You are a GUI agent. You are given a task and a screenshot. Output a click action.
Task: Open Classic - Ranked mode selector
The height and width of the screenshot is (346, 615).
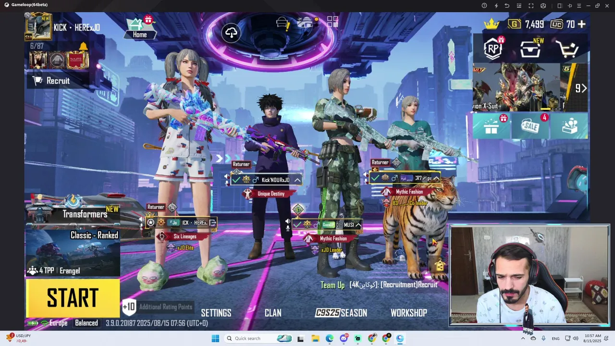(x=94, y=235)
